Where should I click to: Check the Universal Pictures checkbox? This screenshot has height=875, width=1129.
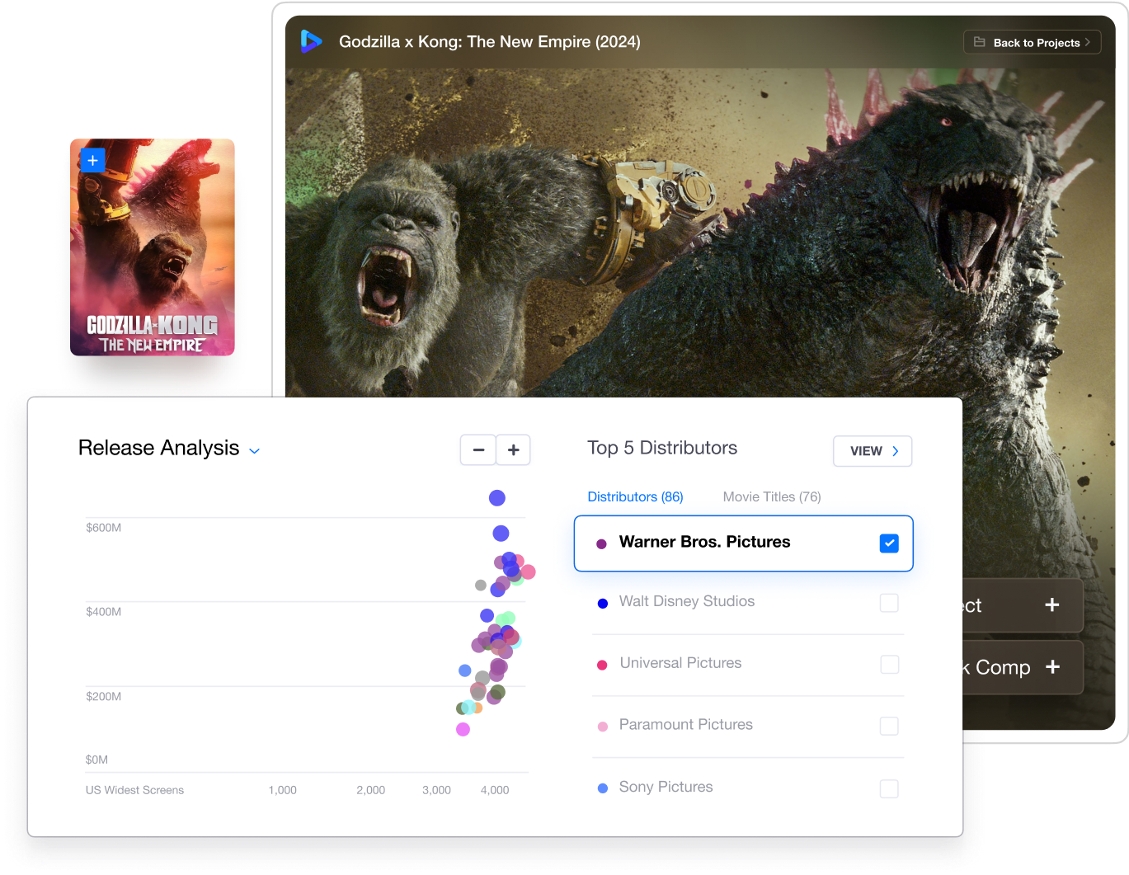coord(889,664)
